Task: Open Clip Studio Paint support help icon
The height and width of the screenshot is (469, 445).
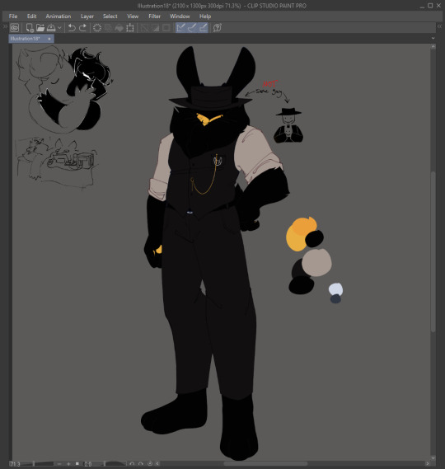Action: tap(218, 28)
